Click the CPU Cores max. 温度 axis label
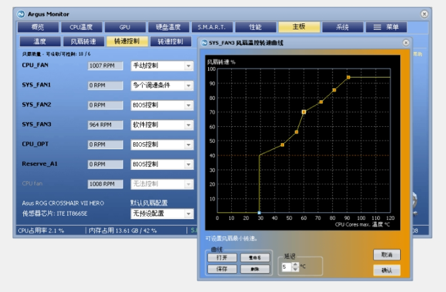This screenshot has height=292, width=446. pyautogui.click(x=363, y=224)
